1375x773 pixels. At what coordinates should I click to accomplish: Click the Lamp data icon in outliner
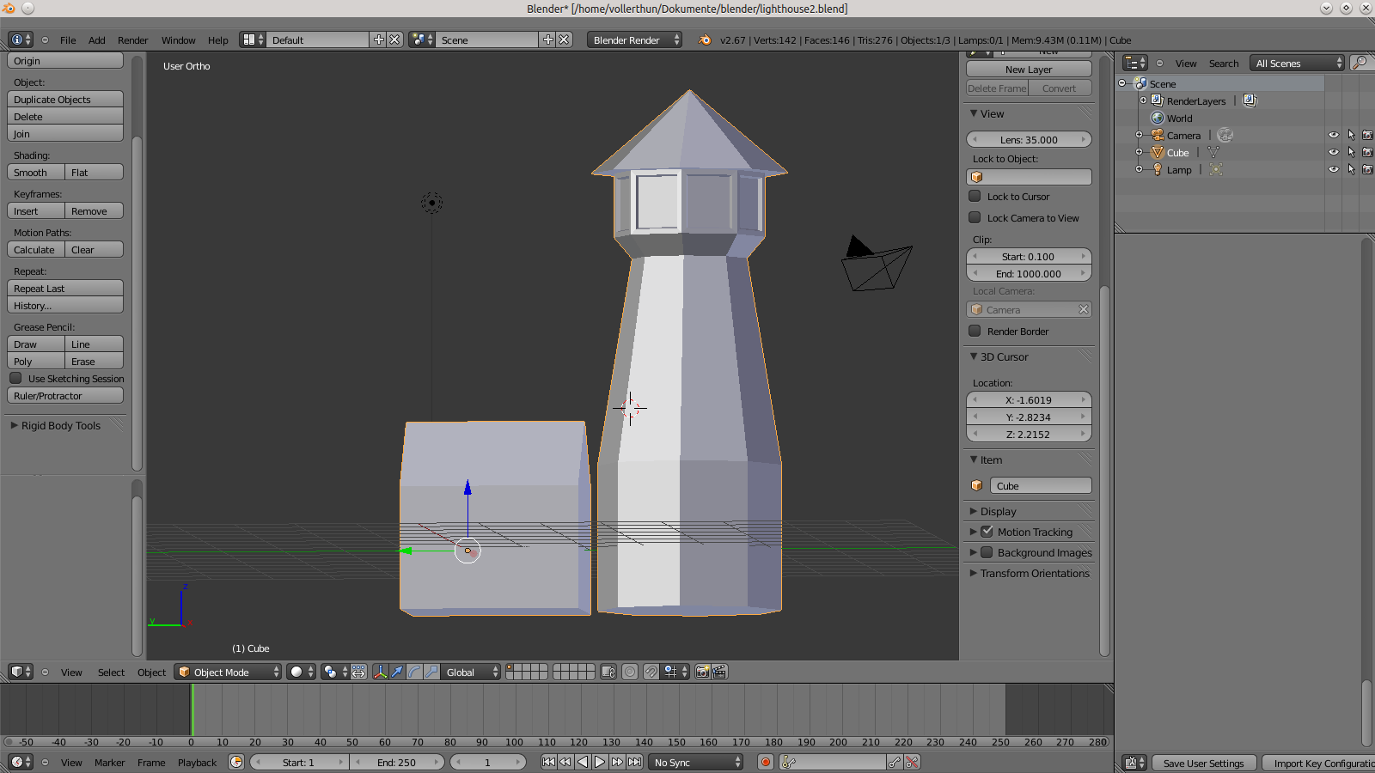pyautogui.click(x=1216, y=169)
